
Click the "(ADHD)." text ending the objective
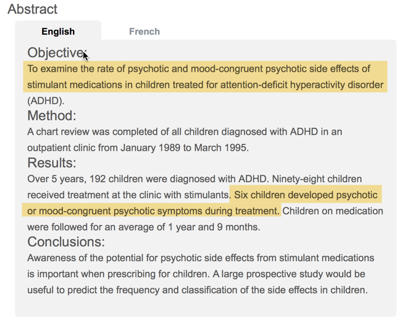point(46,101)
